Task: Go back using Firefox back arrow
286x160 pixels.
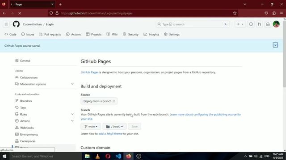Action: (x=4, y=13)
